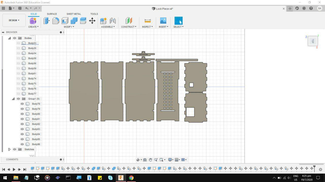Image resolution: width=325 pixels, height=182 pixels.
Task: Open the Display Settings monitor icon
Action: [170, 160]
